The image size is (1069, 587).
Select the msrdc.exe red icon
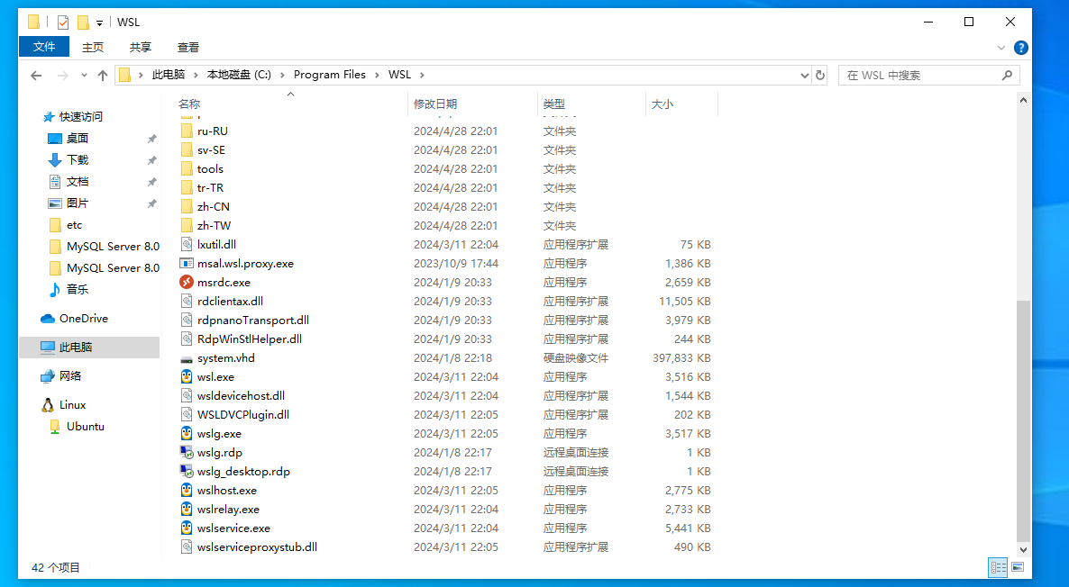pyautogui.click(x=187, y=282)
